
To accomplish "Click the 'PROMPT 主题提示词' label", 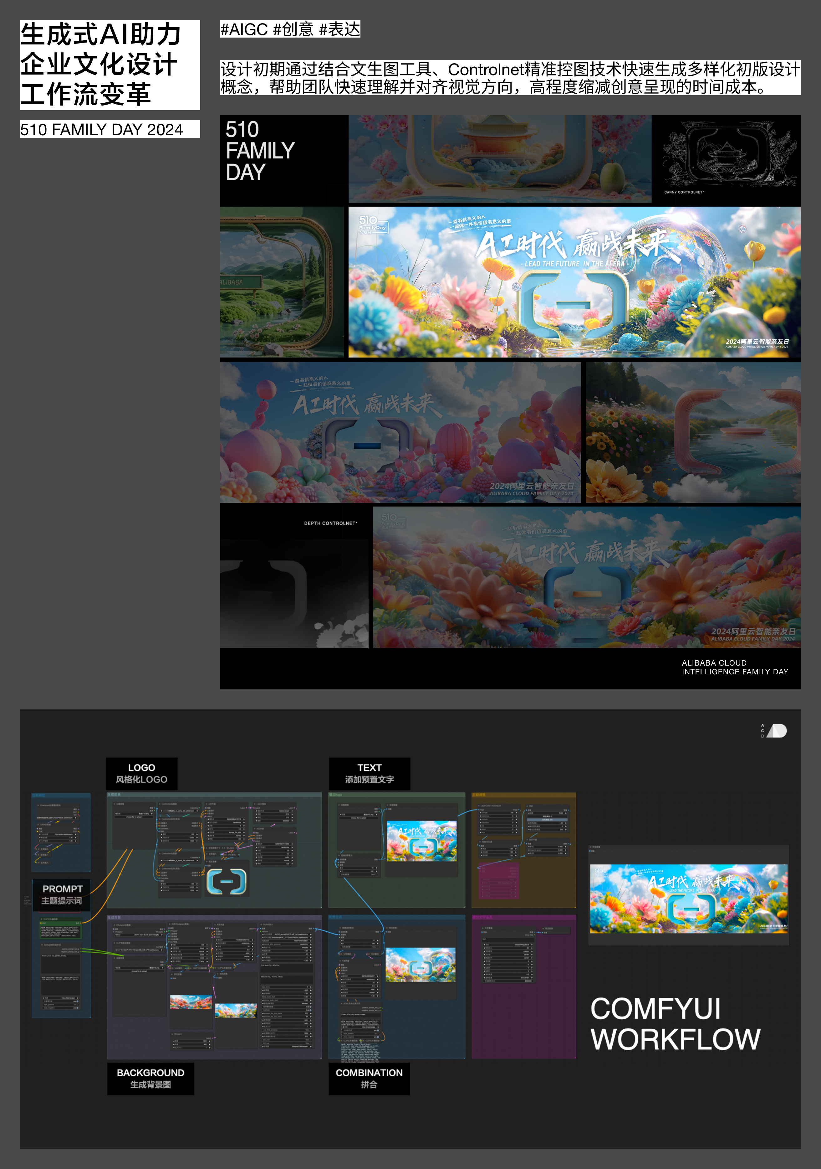I will pyautogui.click(x=62, y=894).
